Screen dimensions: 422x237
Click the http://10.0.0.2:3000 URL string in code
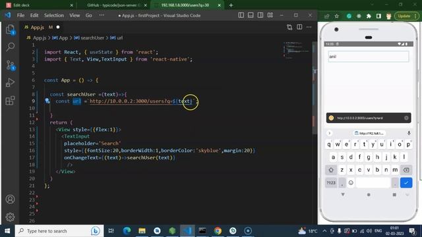(141, 101)
